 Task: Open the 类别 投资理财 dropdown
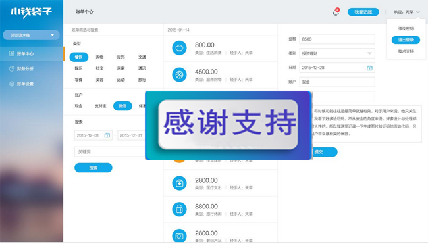(x=337, y=53)
